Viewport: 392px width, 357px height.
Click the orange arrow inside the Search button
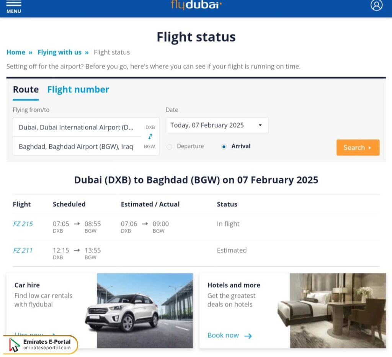pyautogui.click(x=370, y=148)
